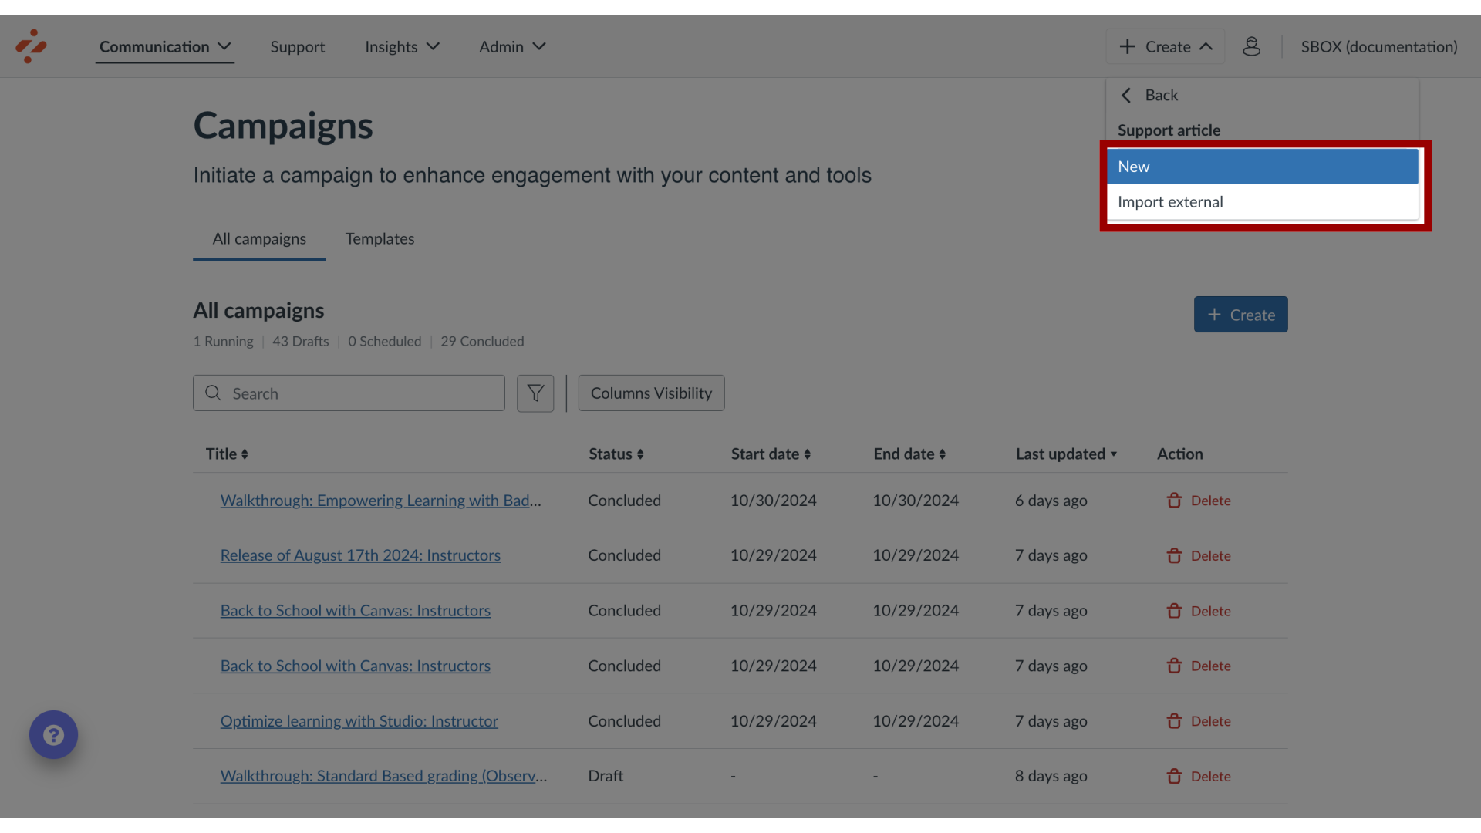Switch to All campaigns tab
Image resolution: width=1481 pixels, height=833 pixels.
258,239
